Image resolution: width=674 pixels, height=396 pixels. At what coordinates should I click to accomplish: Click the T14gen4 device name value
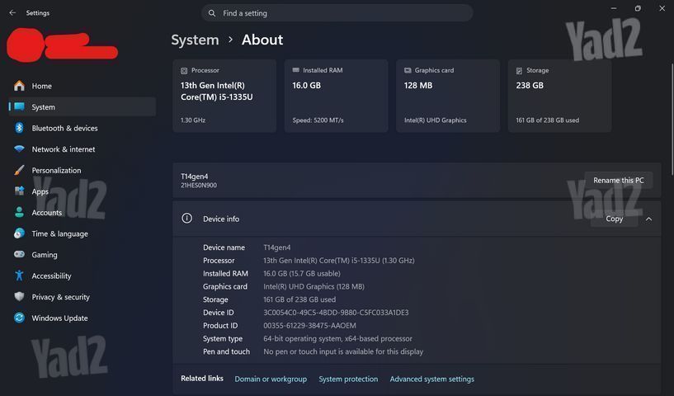(277, 247)
